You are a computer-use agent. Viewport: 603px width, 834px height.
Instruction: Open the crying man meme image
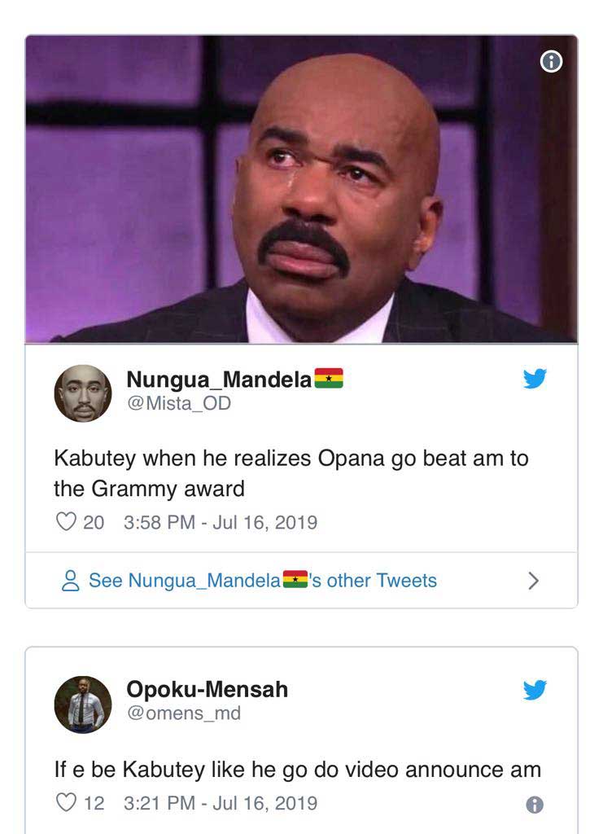pyautogui.click(x=301, y=189)
